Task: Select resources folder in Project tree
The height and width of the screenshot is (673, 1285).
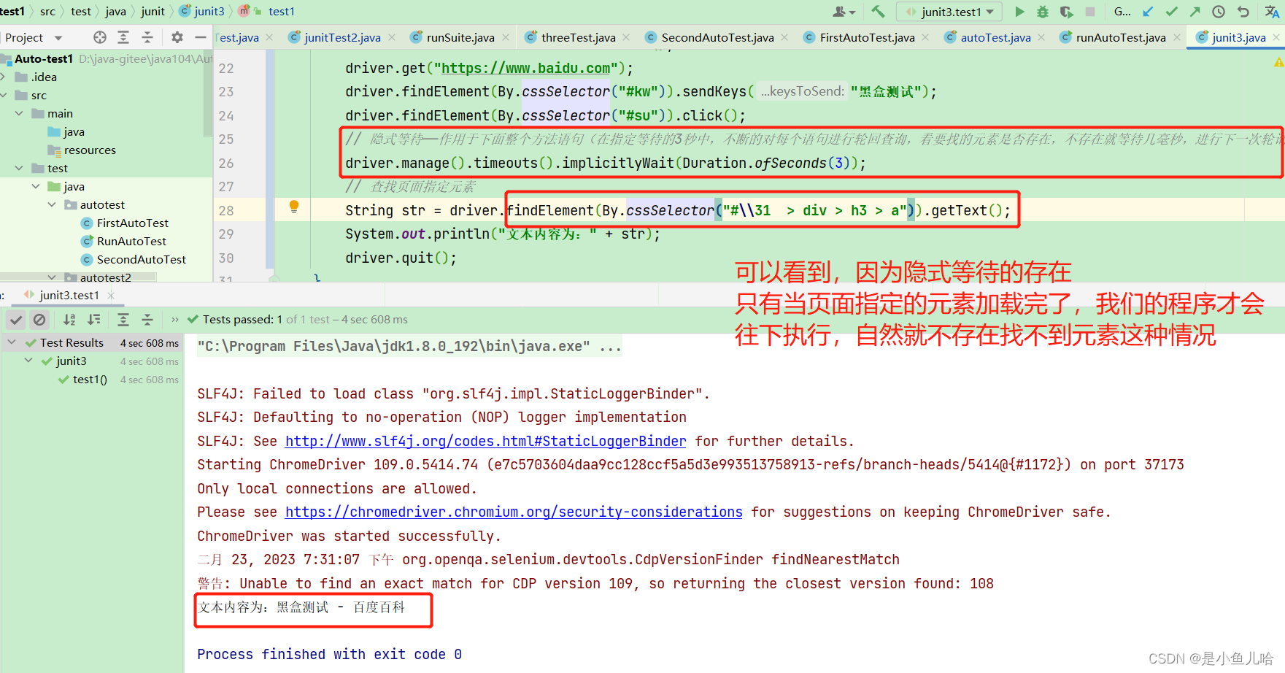Action: [89, 150]
